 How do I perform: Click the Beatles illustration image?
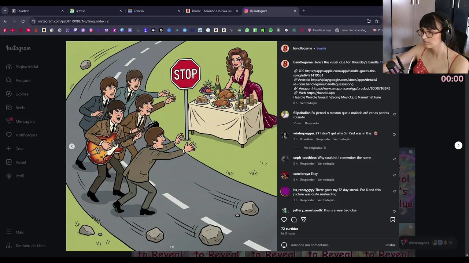[x=171, y=146]
